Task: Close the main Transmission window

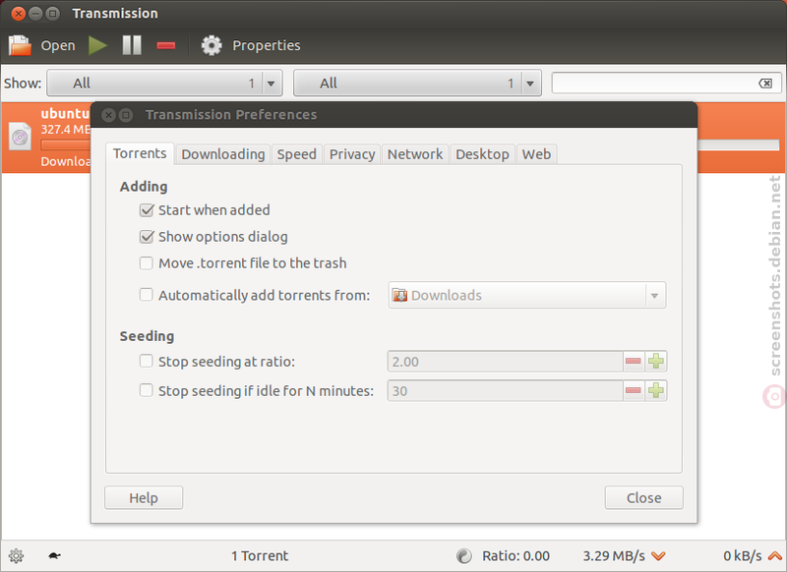Action: tap(18, 14)
